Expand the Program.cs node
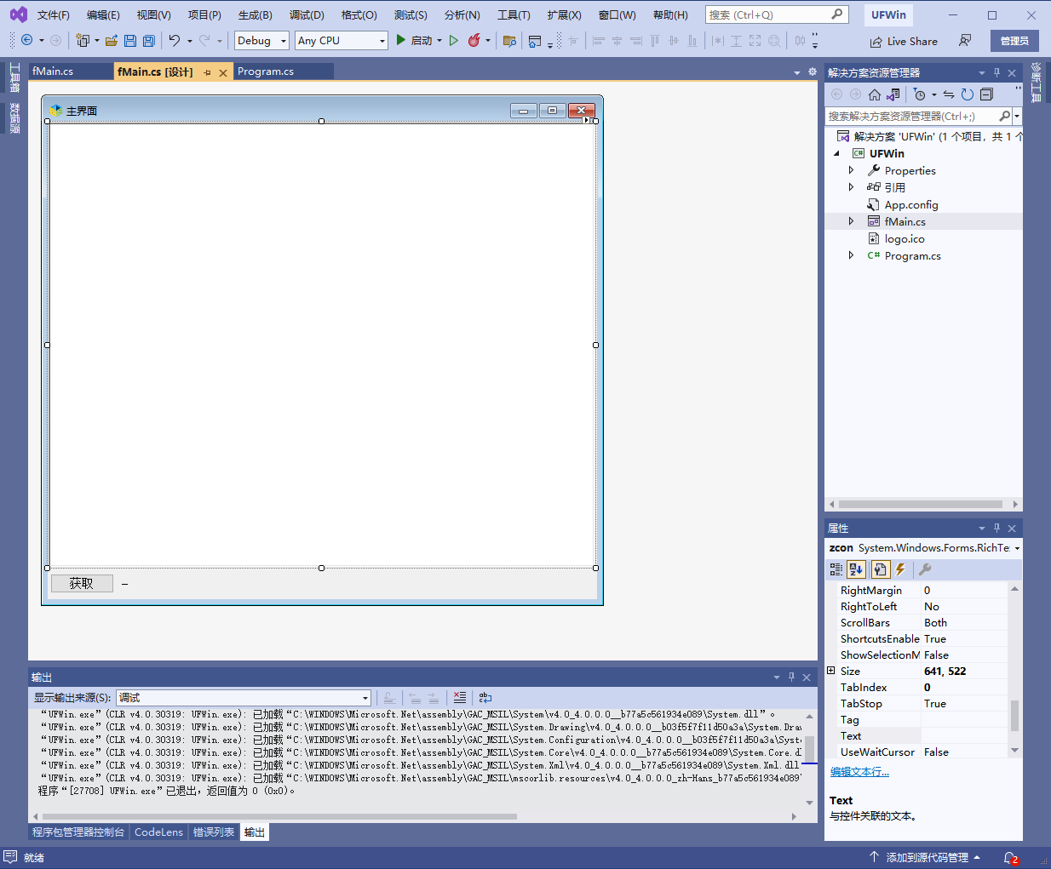The image size is (1051, 869). (851, 255)
